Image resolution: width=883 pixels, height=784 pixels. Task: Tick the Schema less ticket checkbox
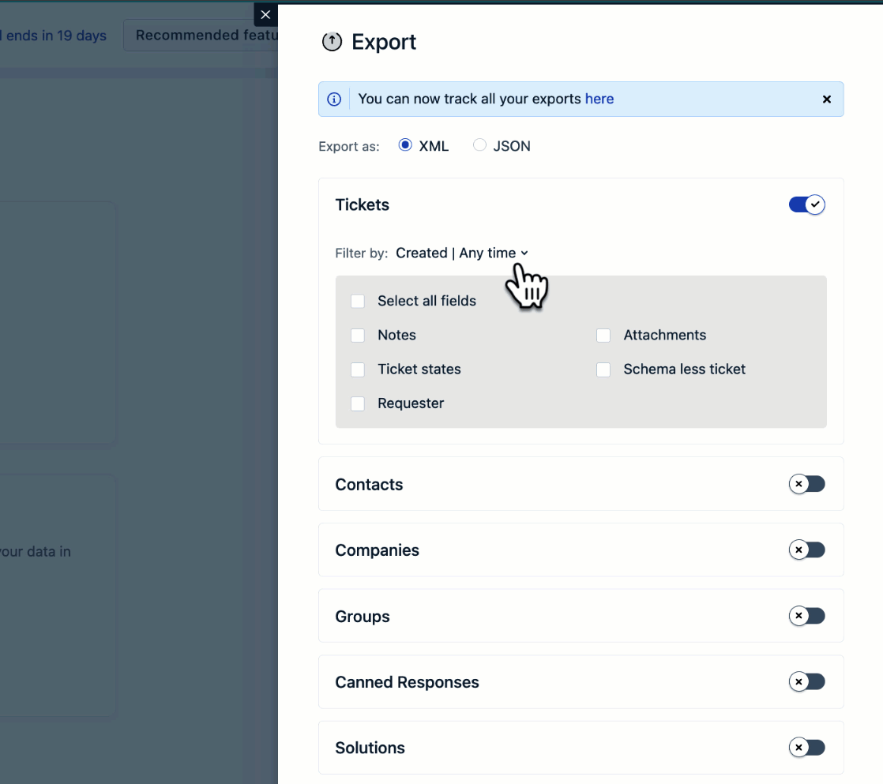pyautogui.click(x=603, y=369)
